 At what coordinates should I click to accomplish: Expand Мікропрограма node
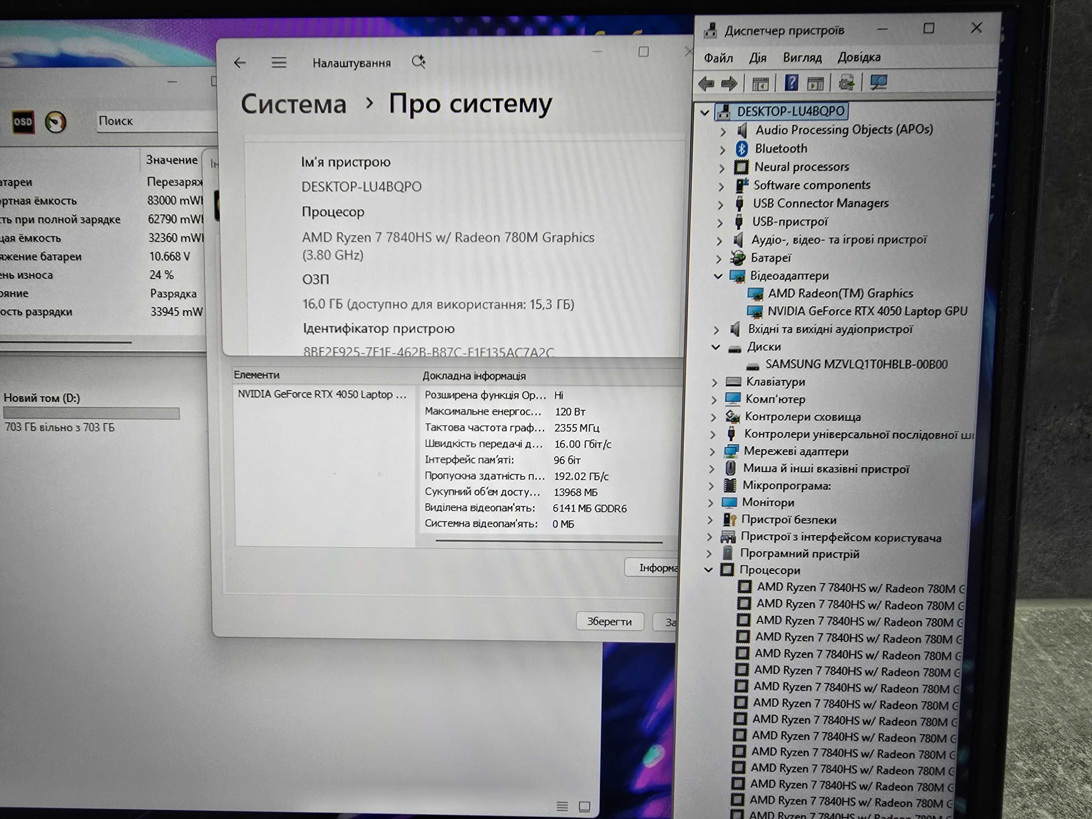coord(711,486)
